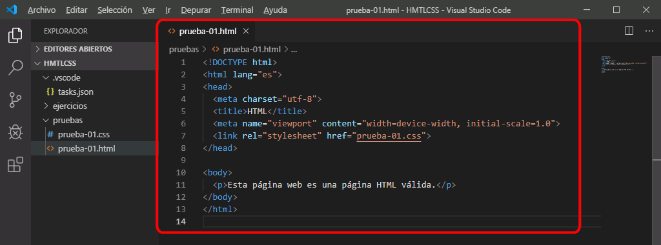Screen dimensions: 661x245
Task: Open the Selección menu
Action: [x=115, y=10]
